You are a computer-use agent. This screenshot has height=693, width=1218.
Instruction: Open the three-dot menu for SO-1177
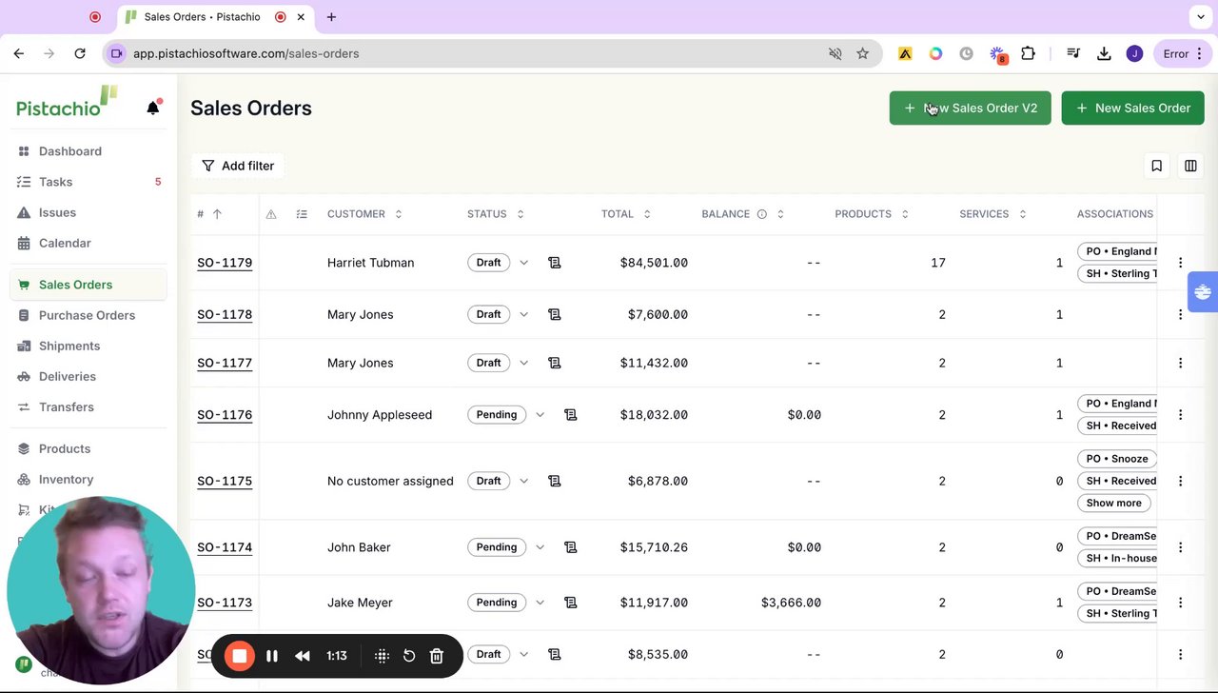coord(1180,363)
